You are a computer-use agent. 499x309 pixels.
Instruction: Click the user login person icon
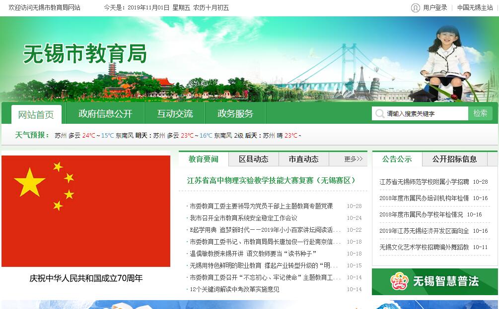pyautogui.click(x=416, y=7)
